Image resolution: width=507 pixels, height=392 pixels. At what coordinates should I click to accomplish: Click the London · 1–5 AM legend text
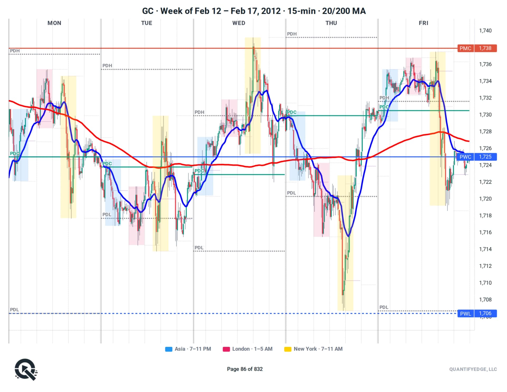pyautogui.click(x=252, y=349)
